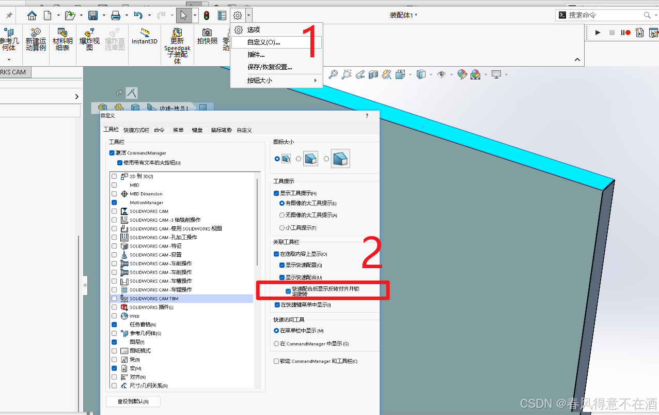This screenshot has width=659, height=415.
Task: Click the 2D 到 3D row's checkbox
Action: (x=114, y=176)
